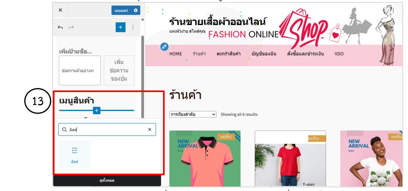408x191 pixels.
Task: Open publish settings gear icon
Action: [136, 10]
